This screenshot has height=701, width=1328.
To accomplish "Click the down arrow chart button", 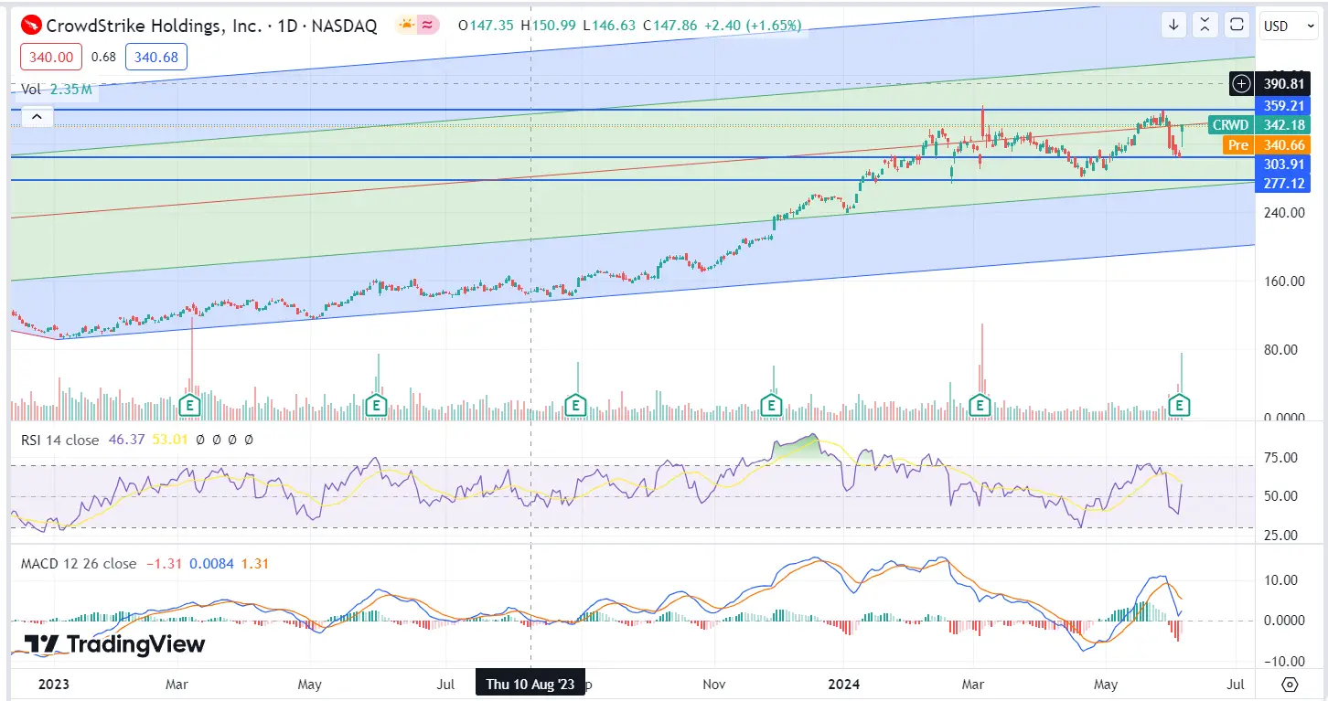I will 1173,26.
